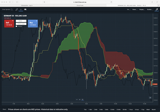The height and width of the screenshot is (112, 160).
Task: Click the current price marker 13143.3
Action: tap(155, 84)
